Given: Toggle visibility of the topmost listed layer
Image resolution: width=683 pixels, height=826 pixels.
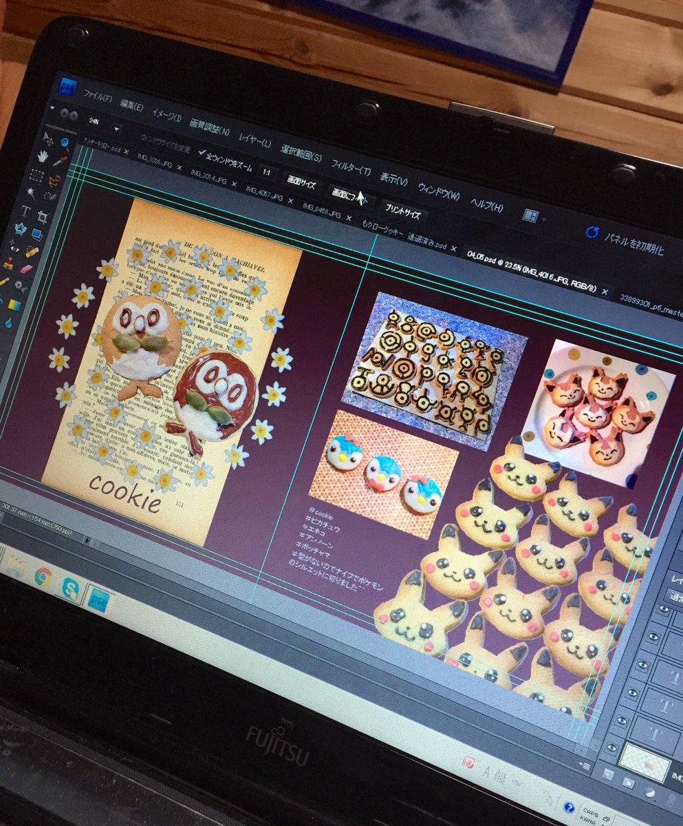Looking at the screenshot, I should pyautogui.click(x=664, y=610).
